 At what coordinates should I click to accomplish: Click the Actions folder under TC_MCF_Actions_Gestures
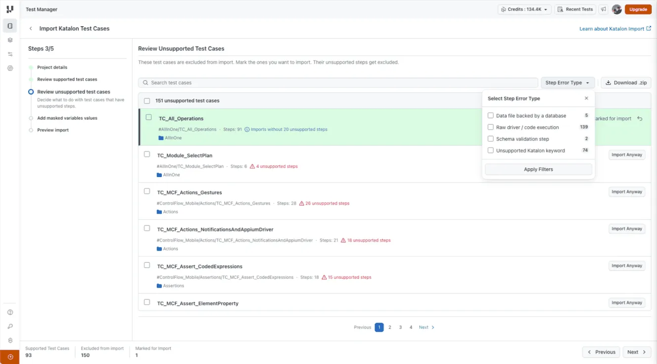(167, 212)
